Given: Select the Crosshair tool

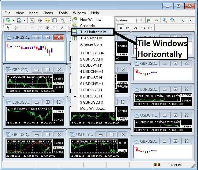Looking at the screenshot, I should 16,28.
